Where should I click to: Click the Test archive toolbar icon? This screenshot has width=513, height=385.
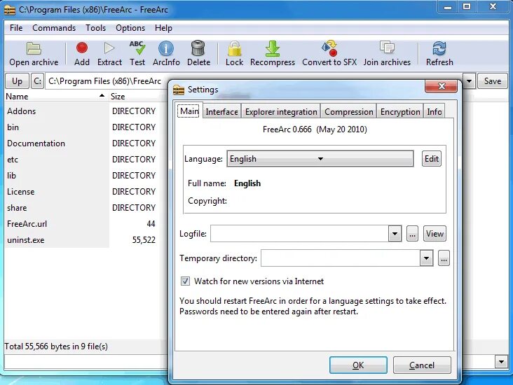137,48
